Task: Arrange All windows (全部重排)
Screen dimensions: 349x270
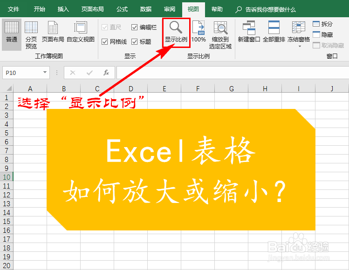Action: tap(274, 32)
